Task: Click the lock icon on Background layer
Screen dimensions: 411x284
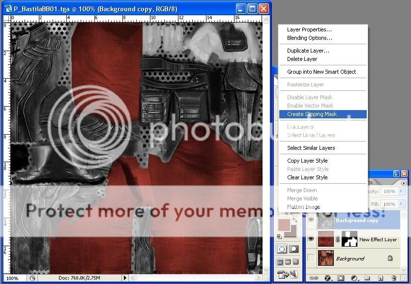Action: point(390,258)
